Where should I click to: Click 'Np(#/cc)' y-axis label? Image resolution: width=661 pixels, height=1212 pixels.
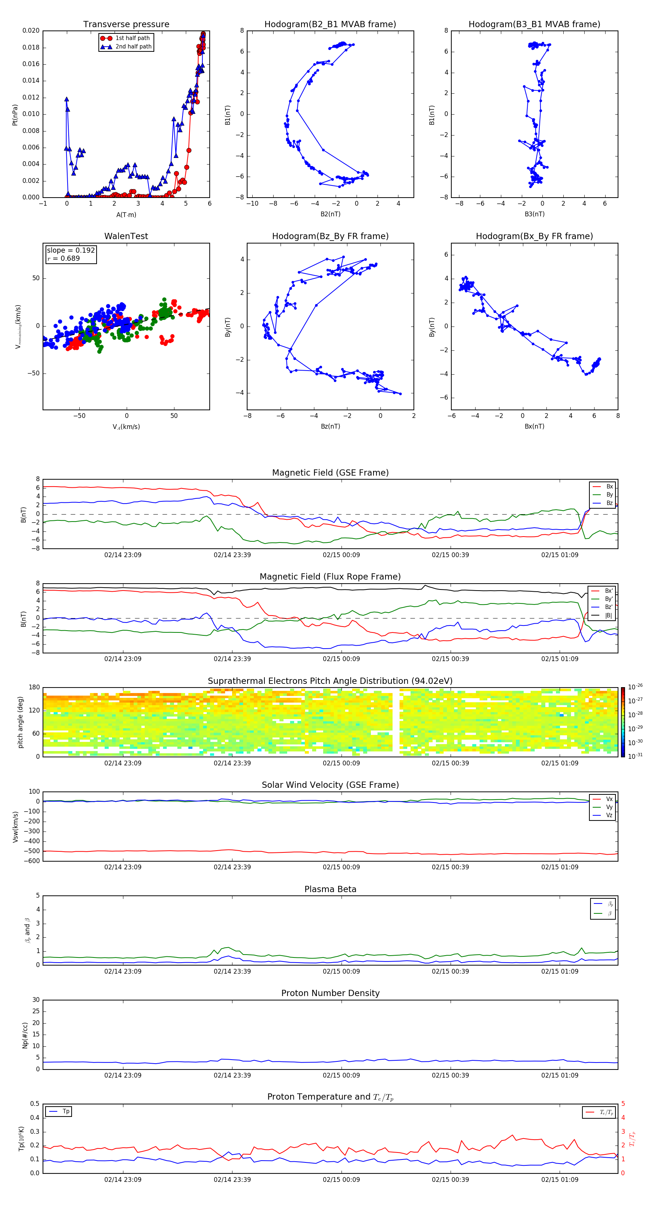click(25, 1035)
